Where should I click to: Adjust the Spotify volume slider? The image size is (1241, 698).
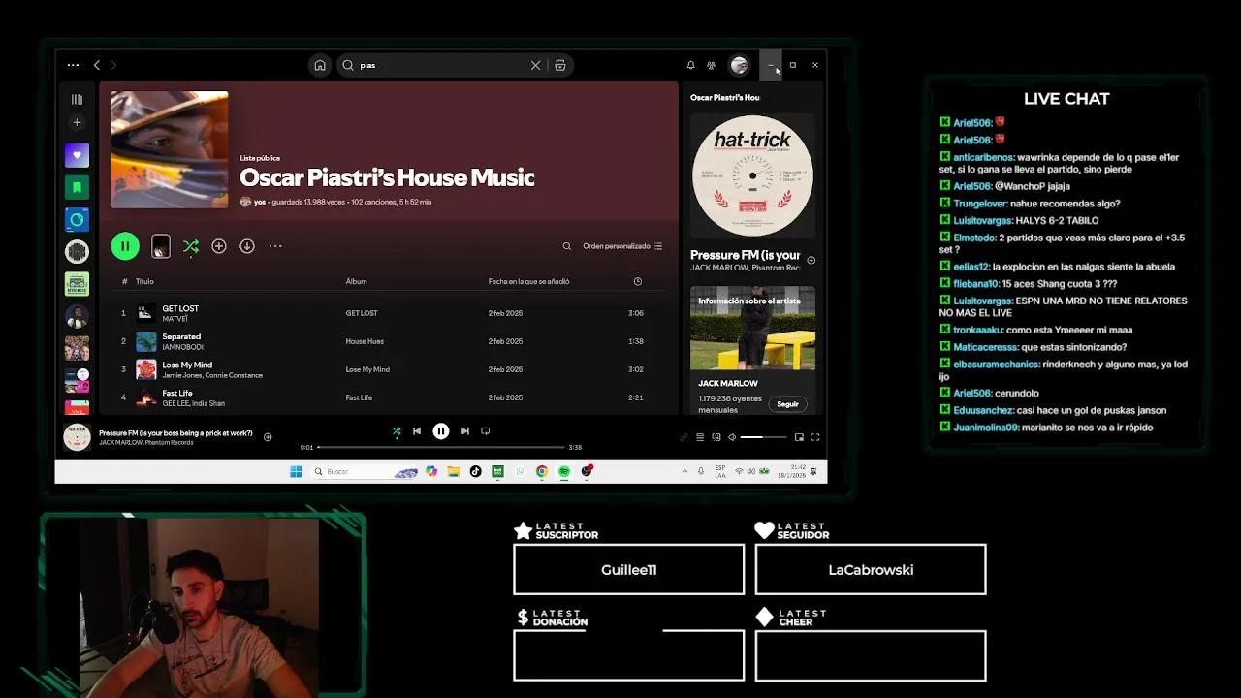pyautogui.click(x=764, y=437)
